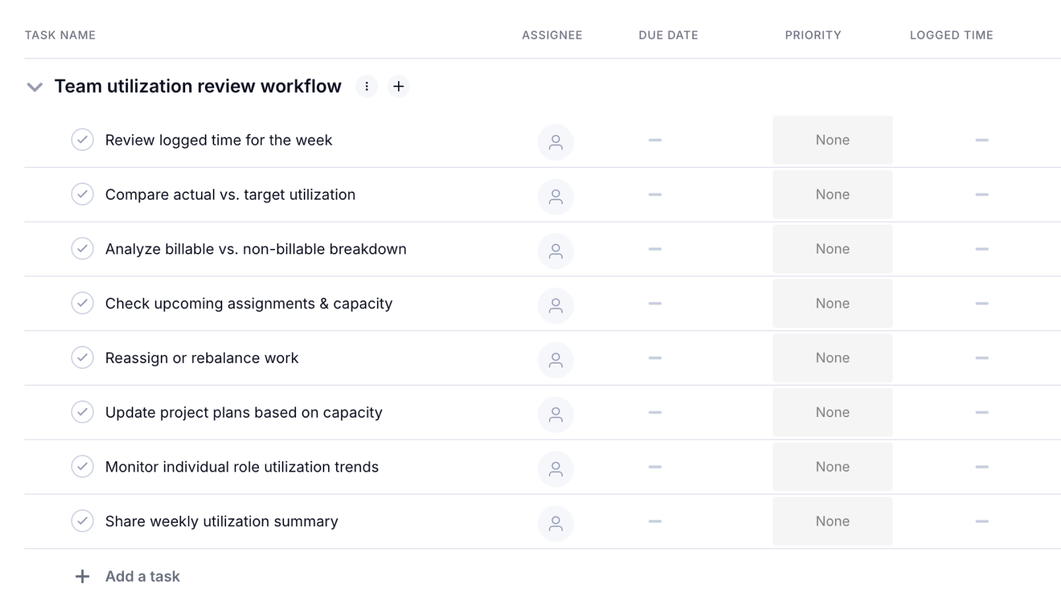Collapse Team utilization review workflow section

point(34,87)
